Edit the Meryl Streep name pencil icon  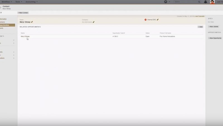click(32, 22)
